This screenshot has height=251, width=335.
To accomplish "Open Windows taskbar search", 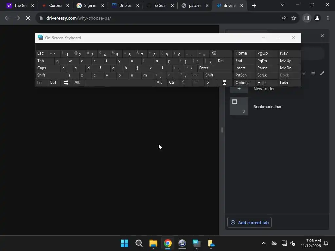I will click(139, 243).
